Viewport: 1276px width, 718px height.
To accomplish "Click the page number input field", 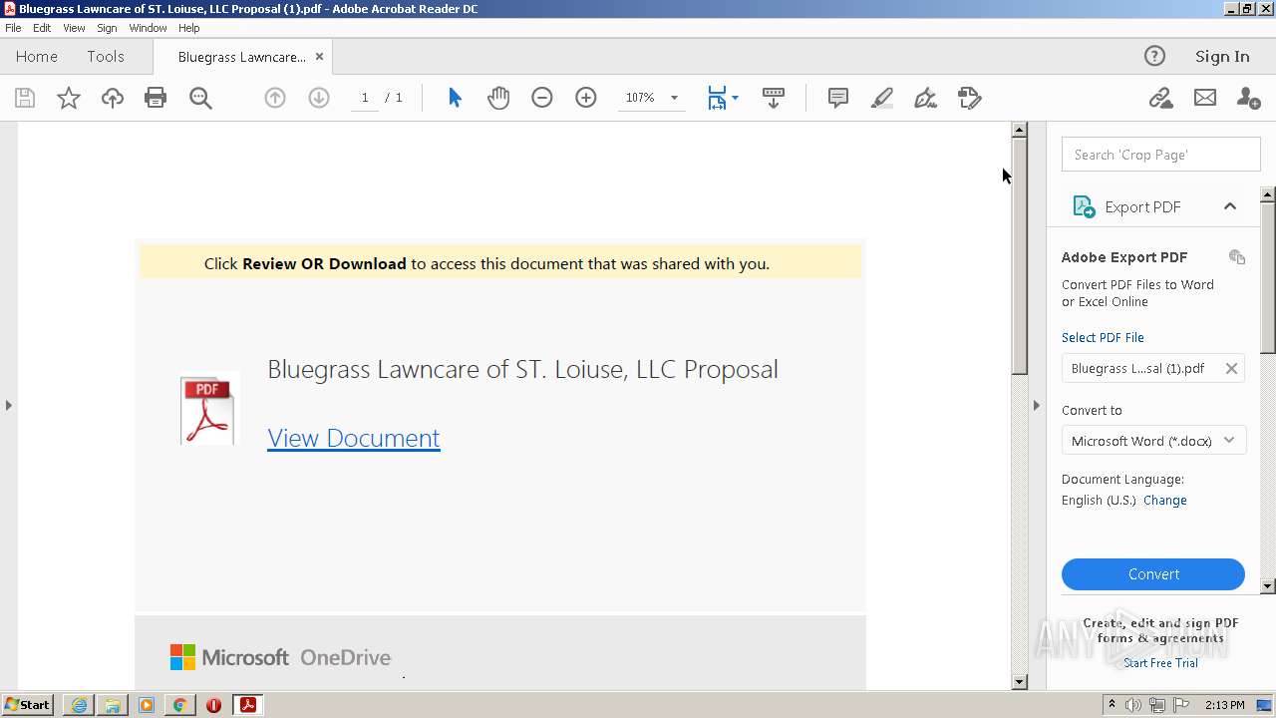I will coord(365,98).
